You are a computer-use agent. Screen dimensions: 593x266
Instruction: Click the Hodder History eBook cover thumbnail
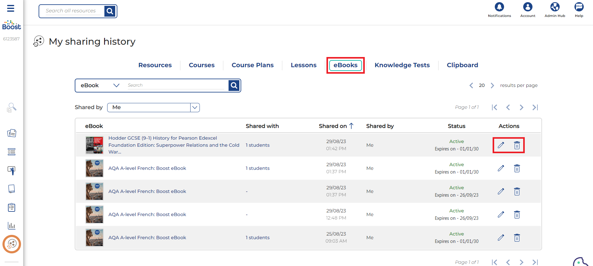point(95,145)
